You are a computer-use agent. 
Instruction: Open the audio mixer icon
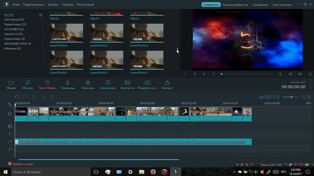(x=261, y=97)
